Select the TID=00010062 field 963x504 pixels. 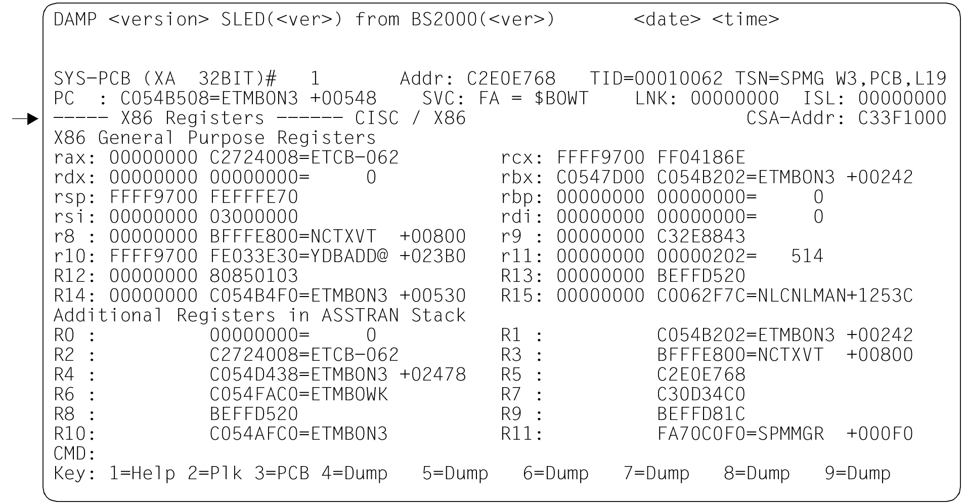point(656,78)
